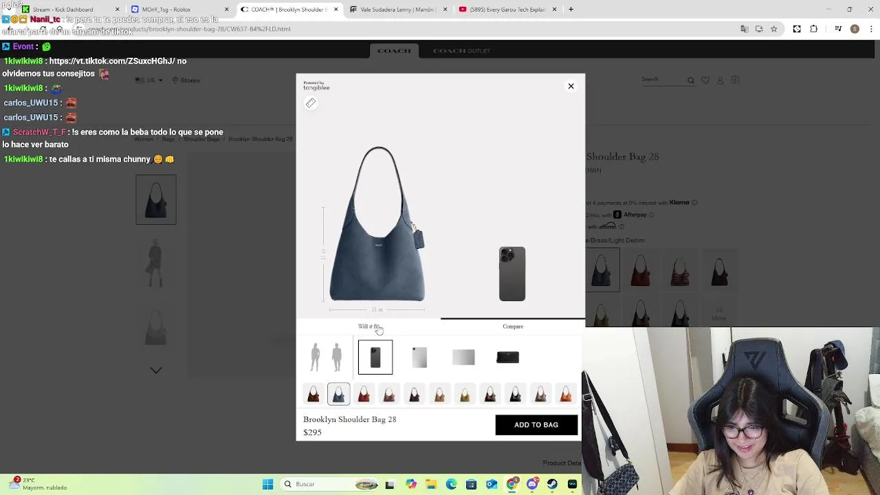Select the page's black bag color option
The image size is (880, 495).
[719, 270]
